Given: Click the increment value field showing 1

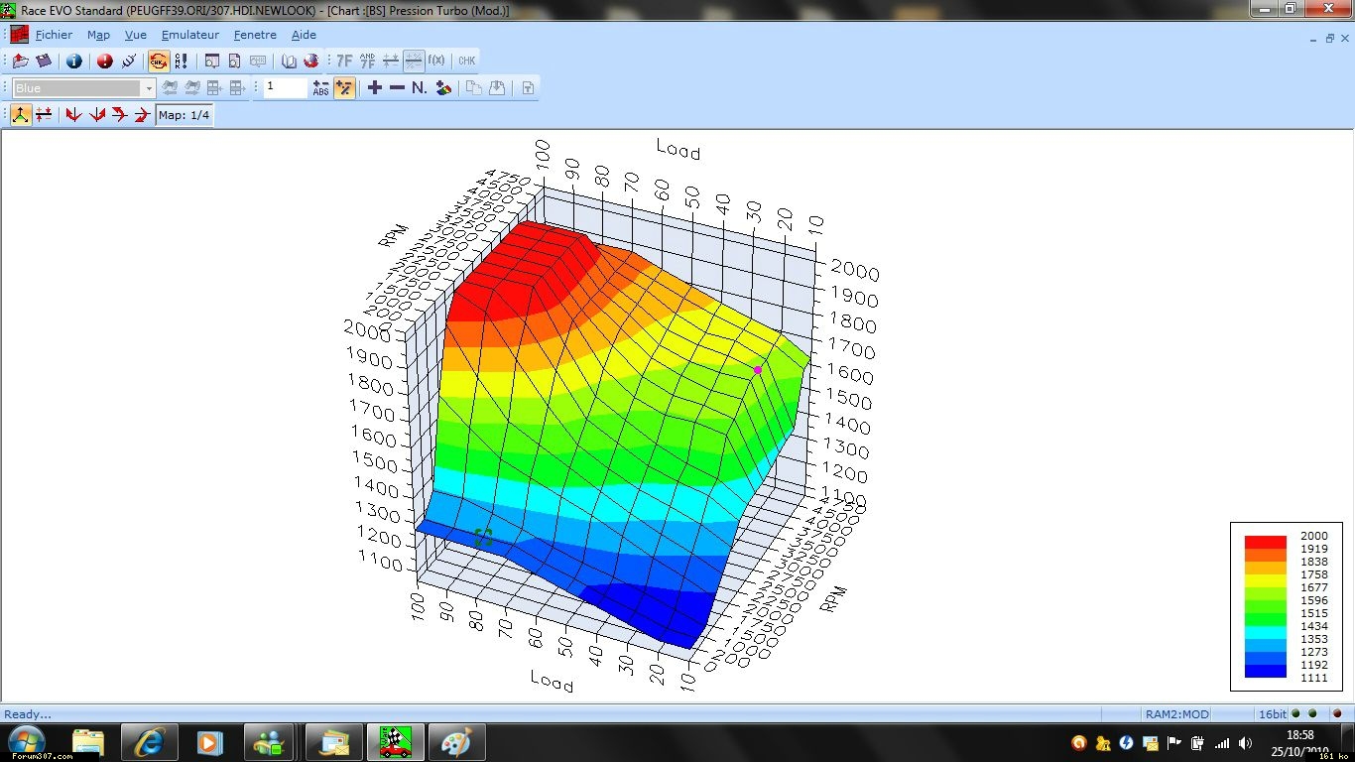Looking at the screenshot, I should 285,87.
